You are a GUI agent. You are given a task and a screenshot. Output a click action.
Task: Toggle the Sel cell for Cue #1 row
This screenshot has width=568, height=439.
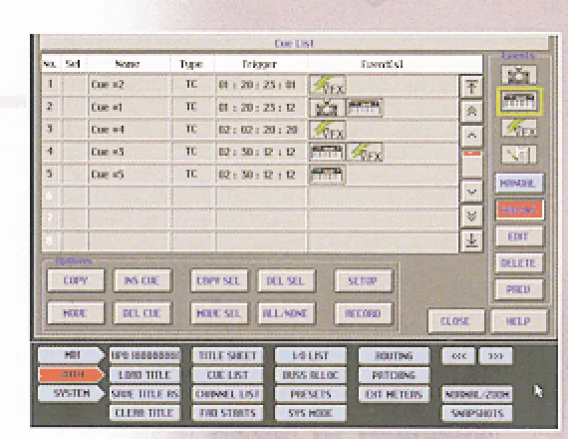(75, 108)
